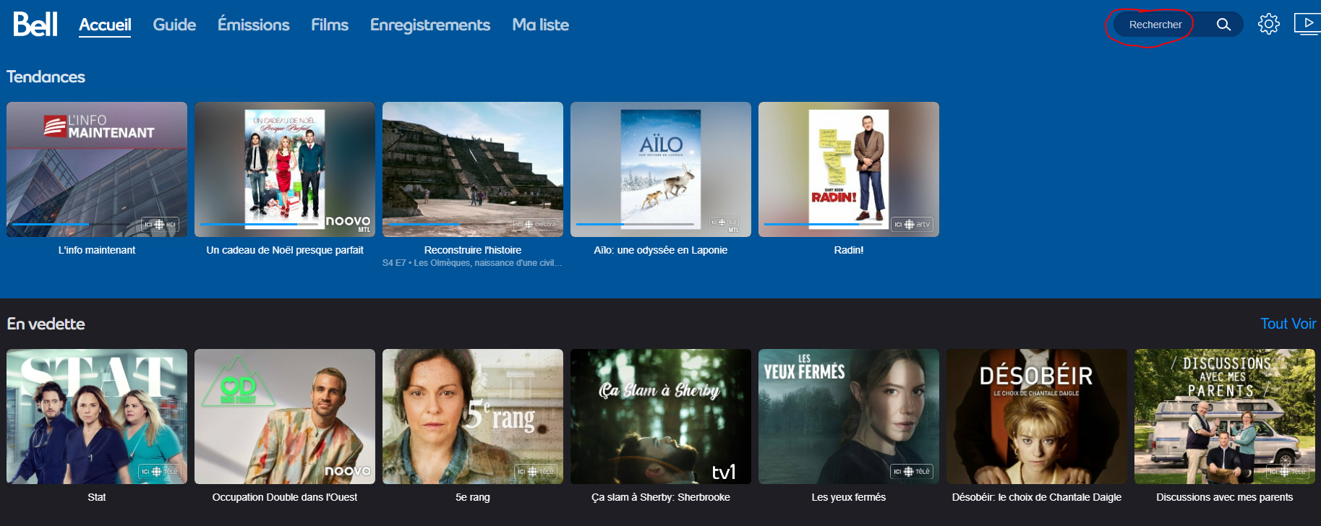
Task: Select the Reconstruire l'histoire thumbnail
Action: click(x=473, y=169)
